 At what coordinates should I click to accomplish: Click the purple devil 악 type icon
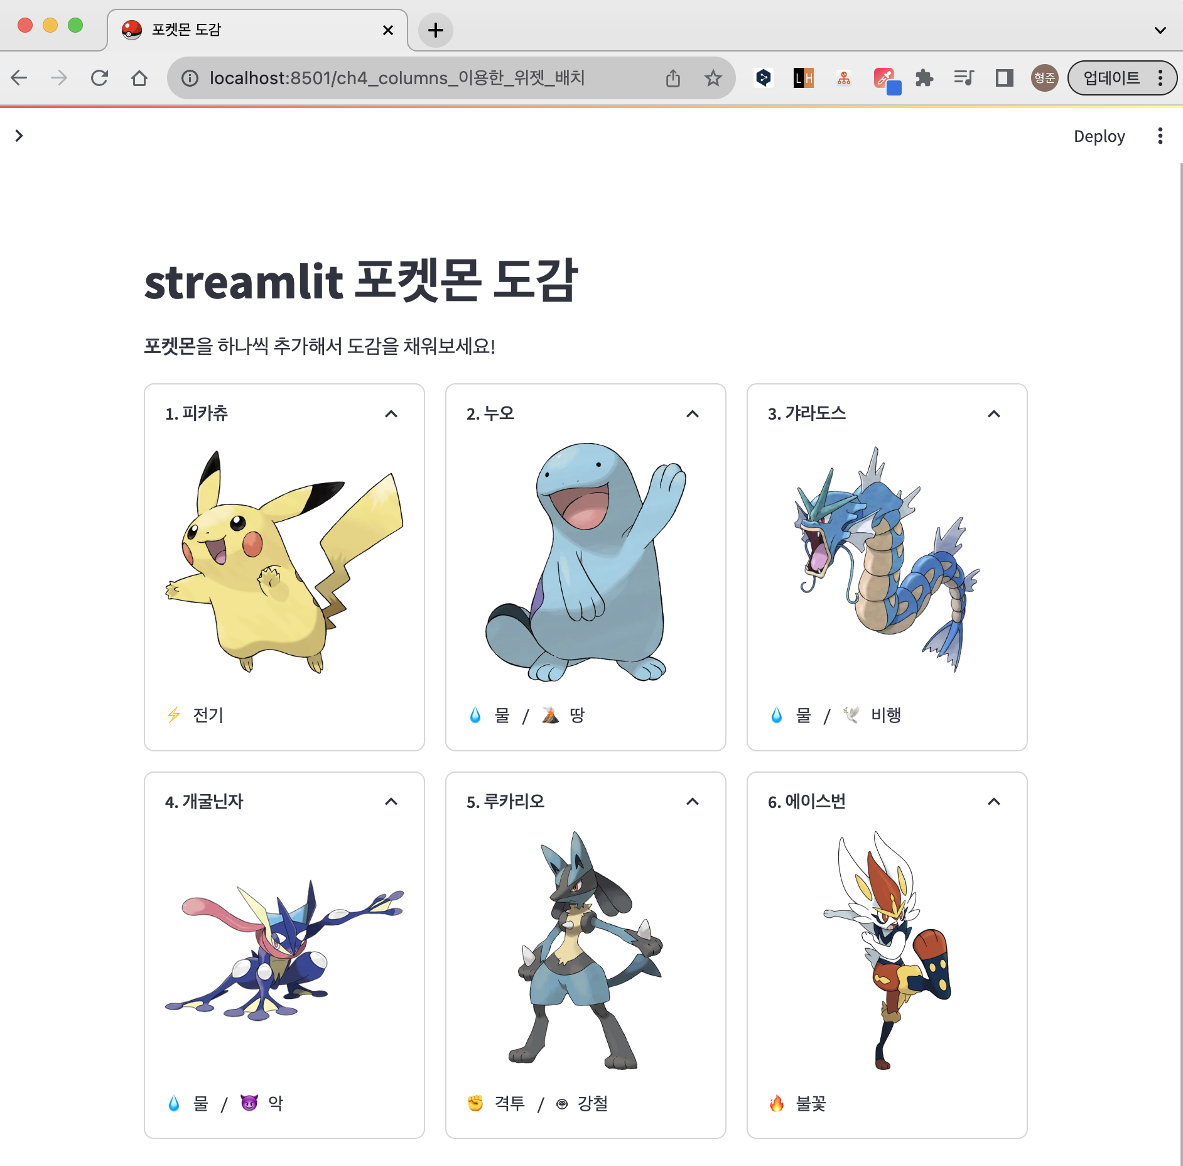click(249, 1103)
